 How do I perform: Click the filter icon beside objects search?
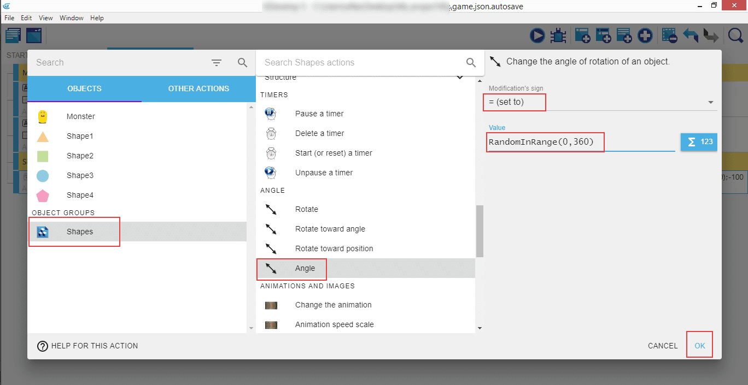tap(217, 63)
